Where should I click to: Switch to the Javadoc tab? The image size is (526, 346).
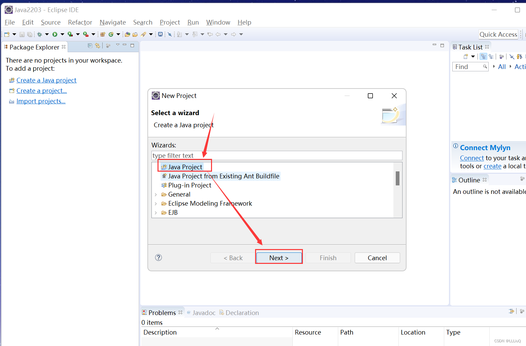[x=201, y=313]
